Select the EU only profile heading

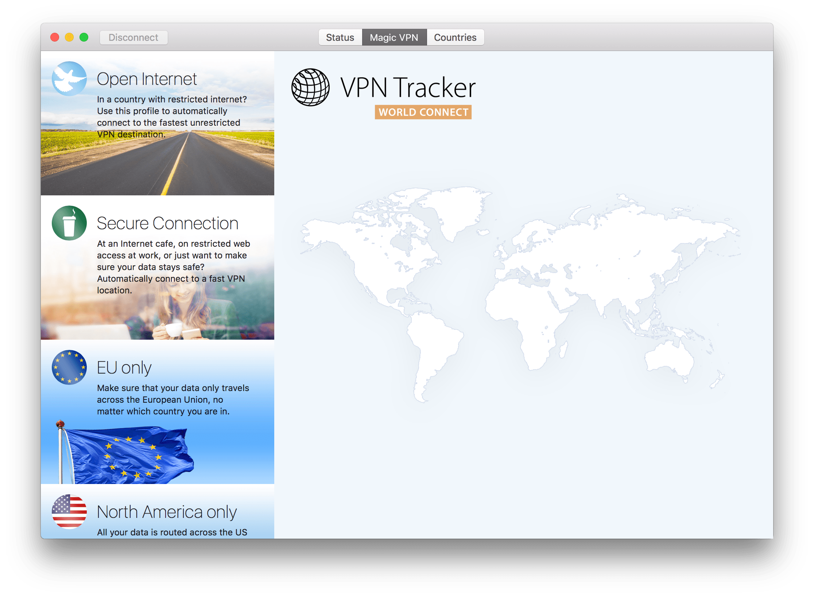[x=124, y=368]
